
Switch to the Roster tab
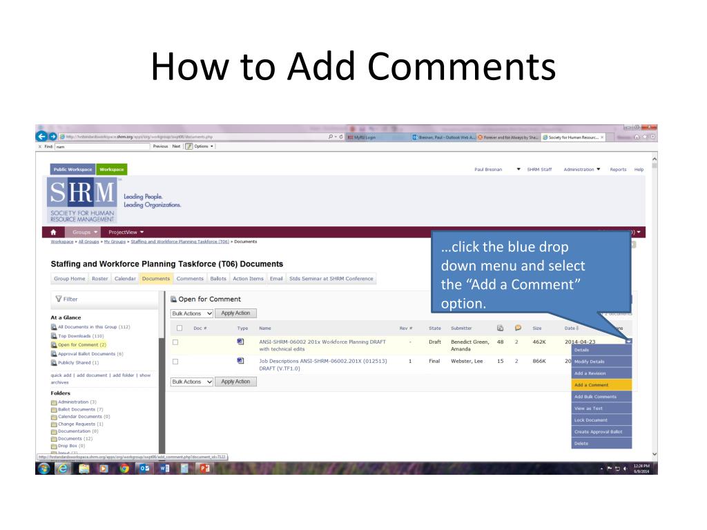coord(99,279)
